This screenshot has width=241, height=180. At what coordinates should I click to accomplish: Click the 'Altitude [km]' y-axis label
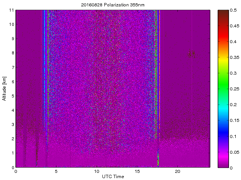(4, 88)
